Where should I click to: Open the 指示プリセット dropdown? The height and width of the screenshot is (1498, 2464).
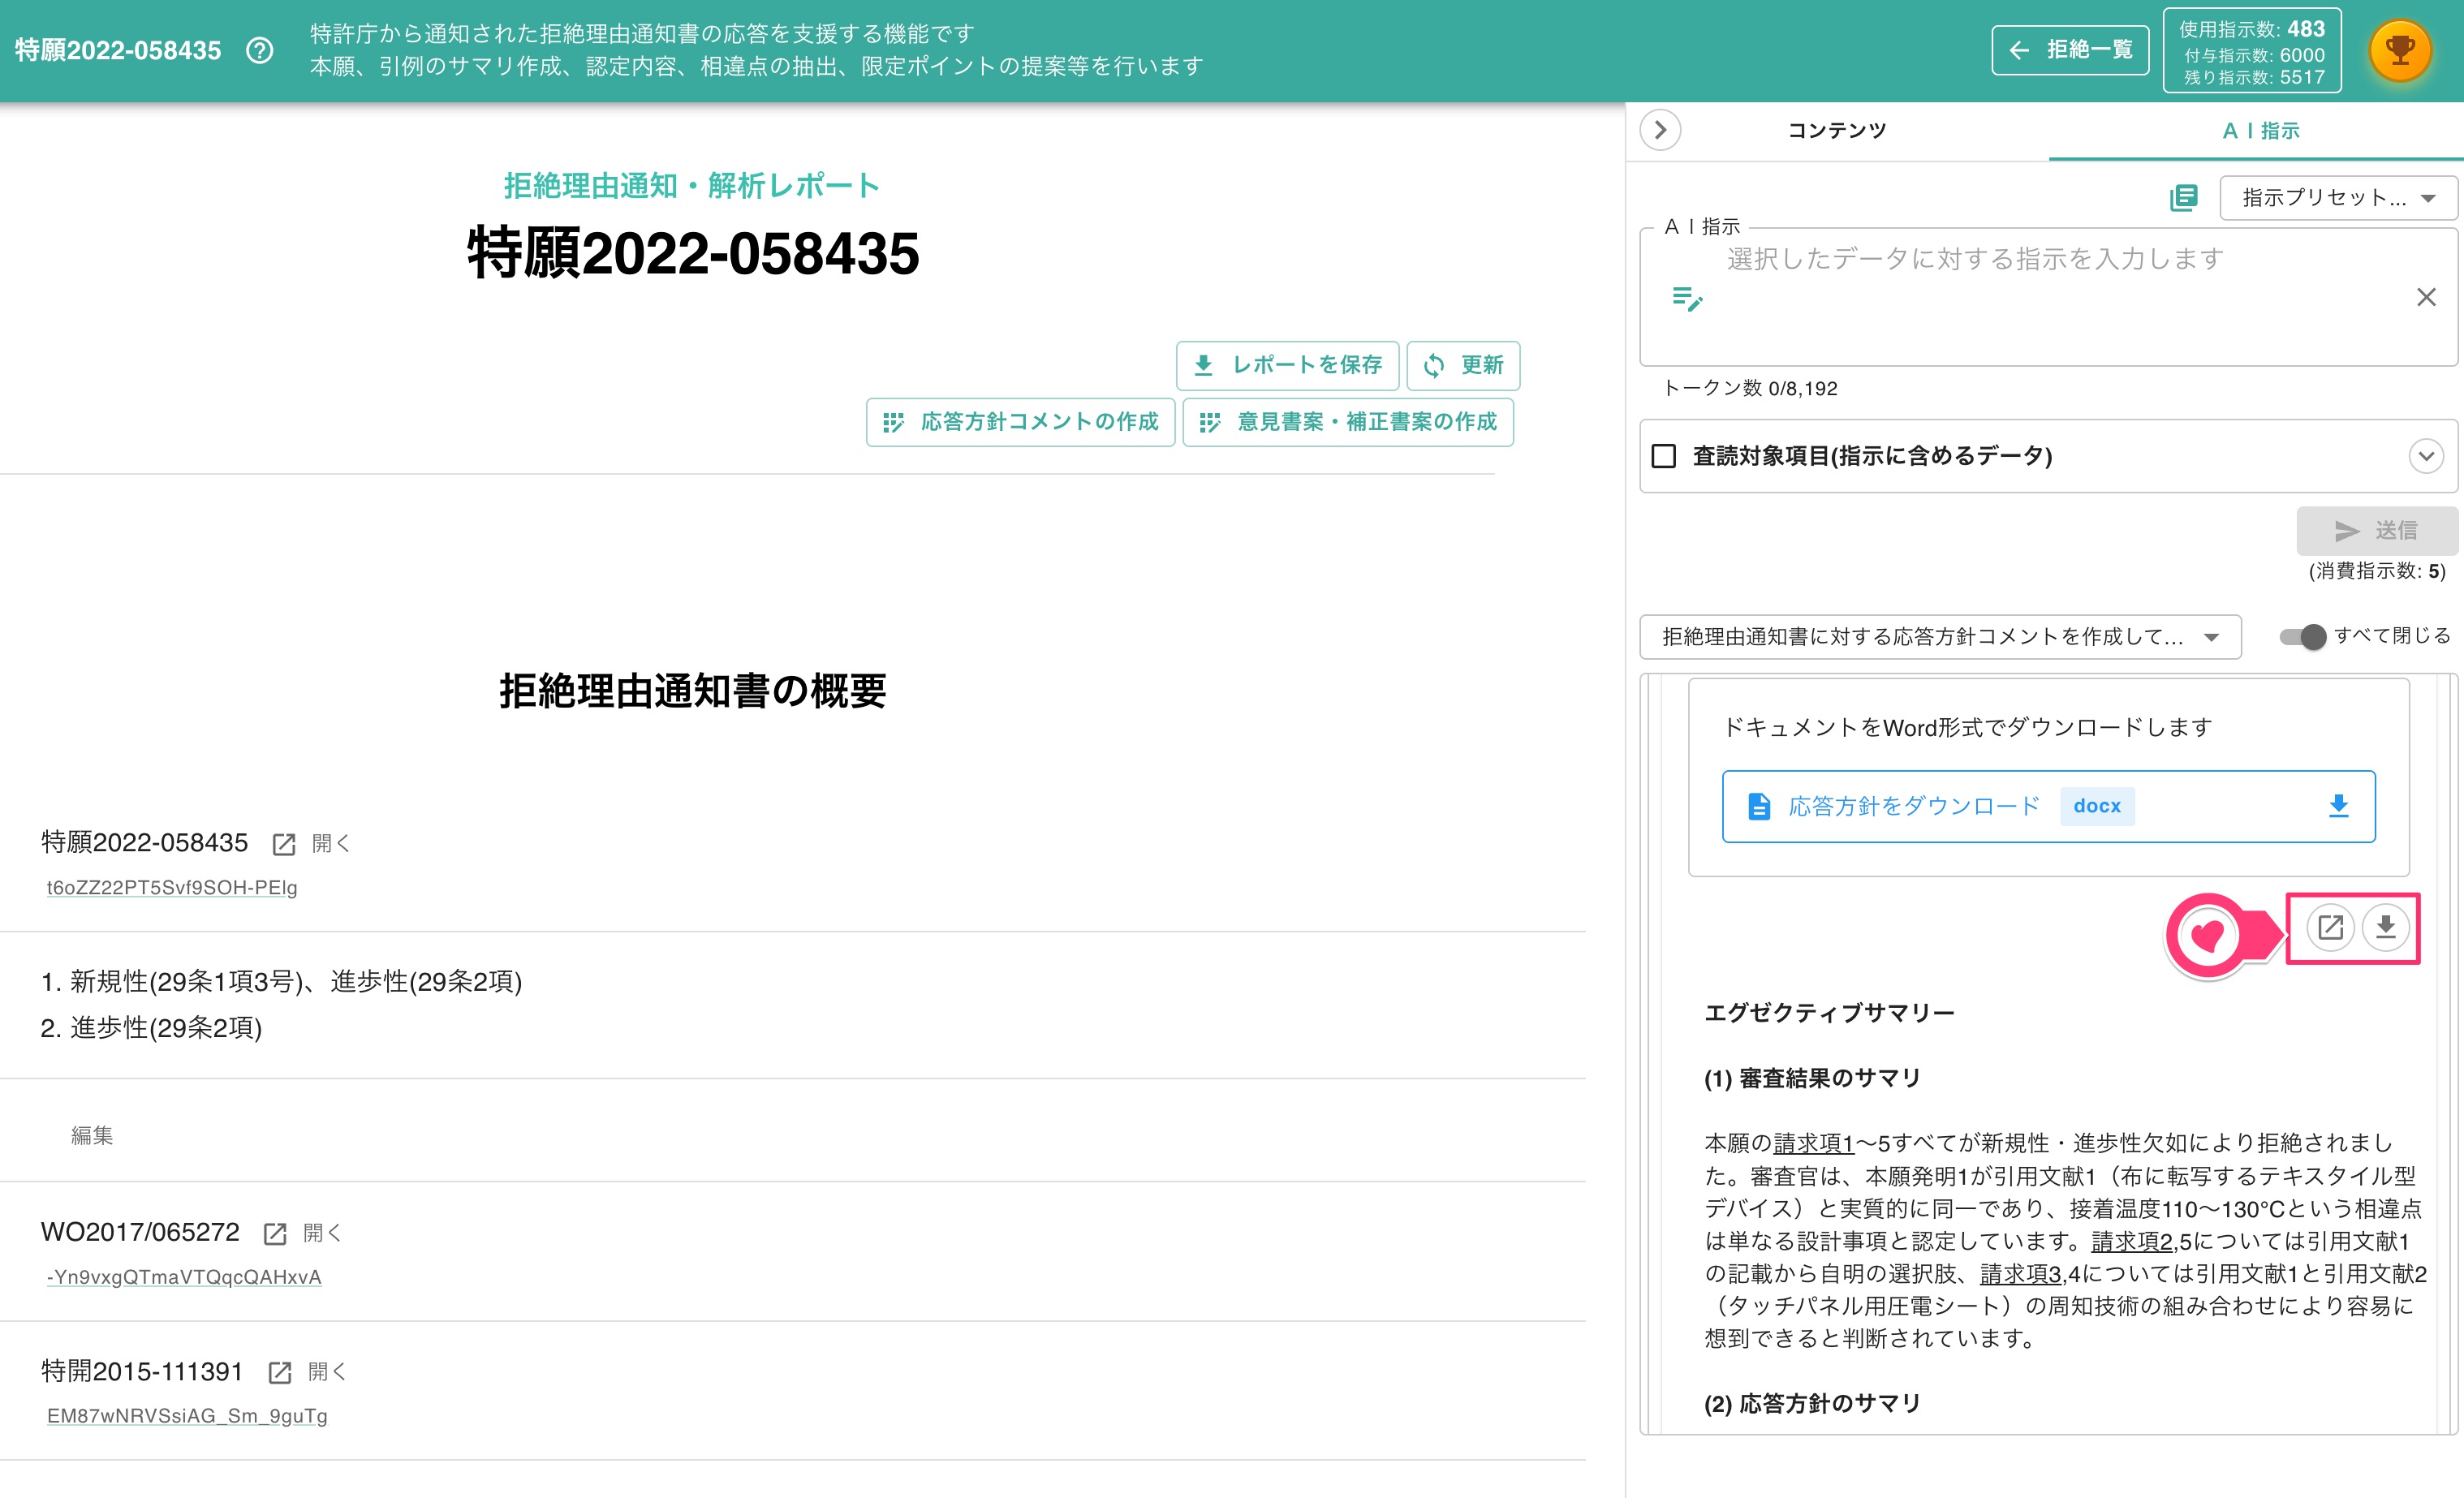coord(2338,198)
